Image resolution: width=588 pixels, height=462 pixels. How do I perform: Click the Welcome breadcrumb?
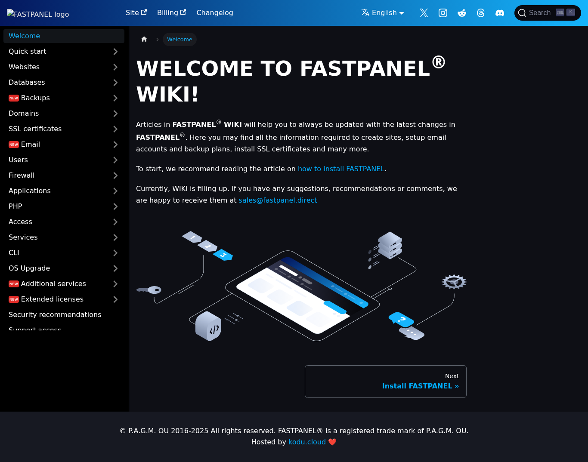179,39
